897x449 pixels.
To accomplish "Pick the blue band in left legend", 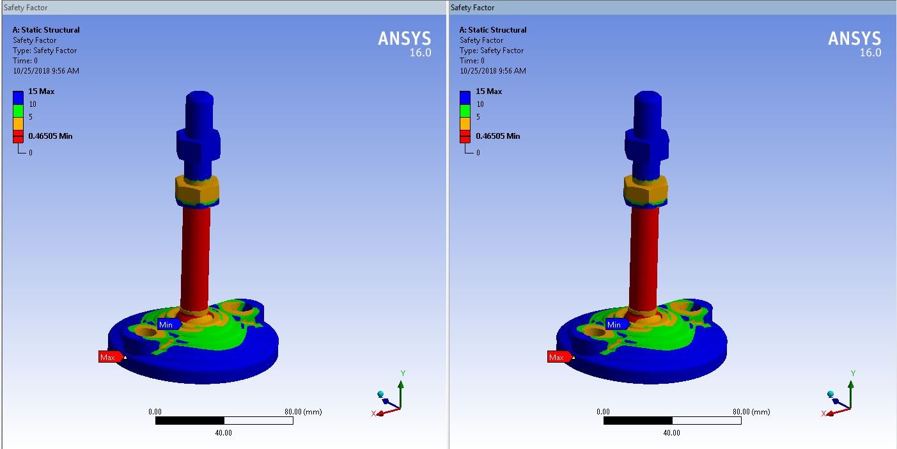I will (18, 97).
